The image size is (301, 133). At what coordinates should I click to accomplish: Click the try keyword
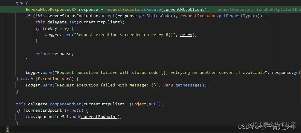[20, 3]
